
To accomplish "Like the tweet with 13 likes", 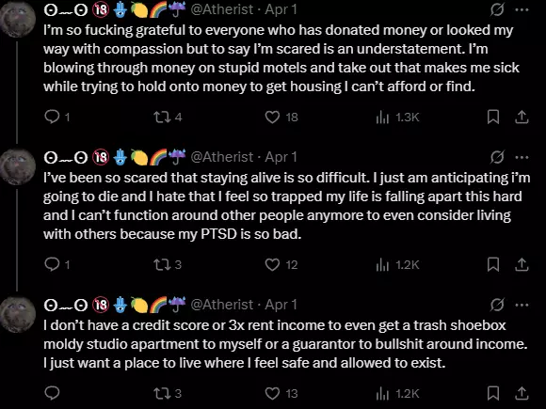I will (272, 393).
